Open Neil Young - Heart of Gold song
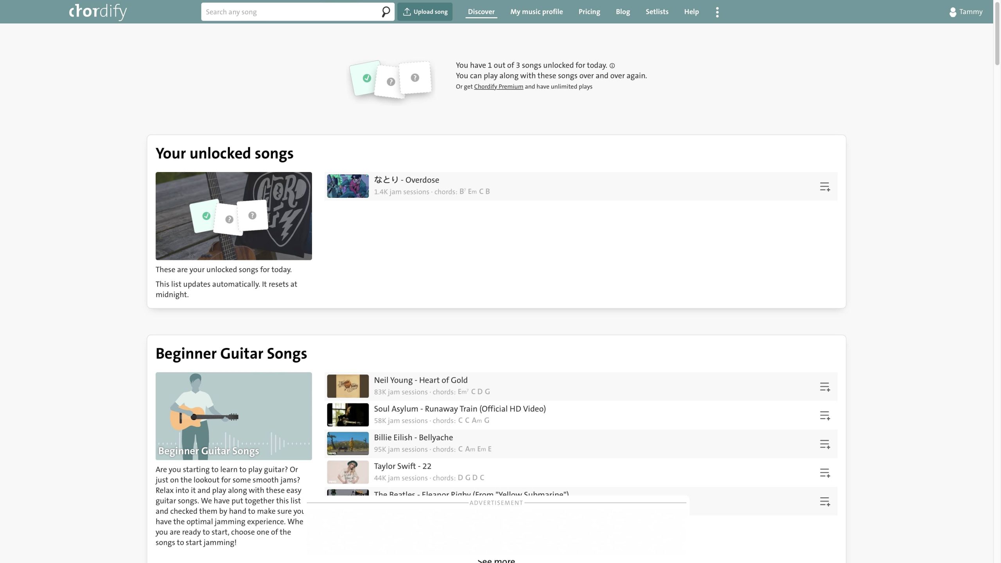The width and height of the screenshot is (1001, 563). pyautogui.click(x=420, y=380)
